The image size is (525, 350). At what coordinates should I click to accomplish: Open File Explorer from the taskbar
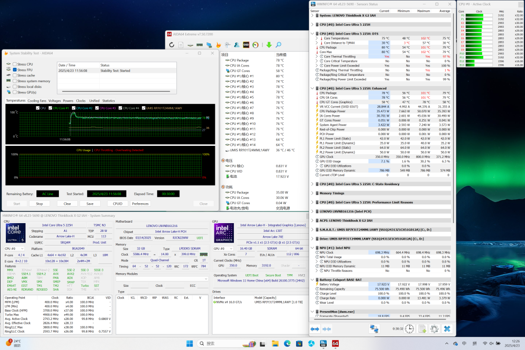point(275,344)
